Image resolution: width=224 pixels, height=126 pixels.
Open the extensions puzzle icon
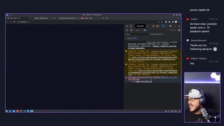coord(169,22)
